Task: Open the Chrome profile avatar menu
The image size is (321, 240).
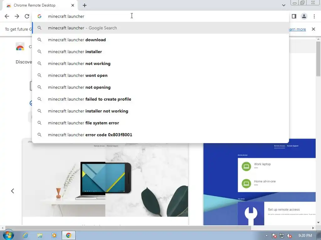Action: tap(304, 16)
